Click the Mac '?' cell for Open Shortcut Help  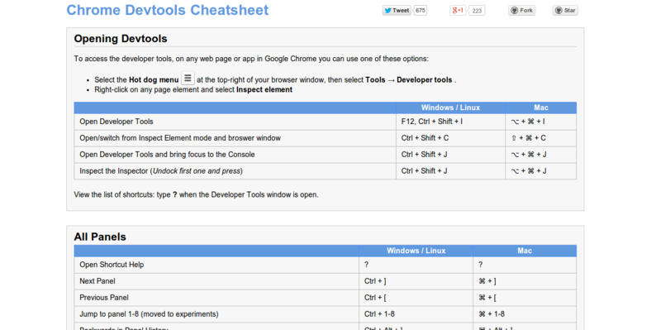525,265
